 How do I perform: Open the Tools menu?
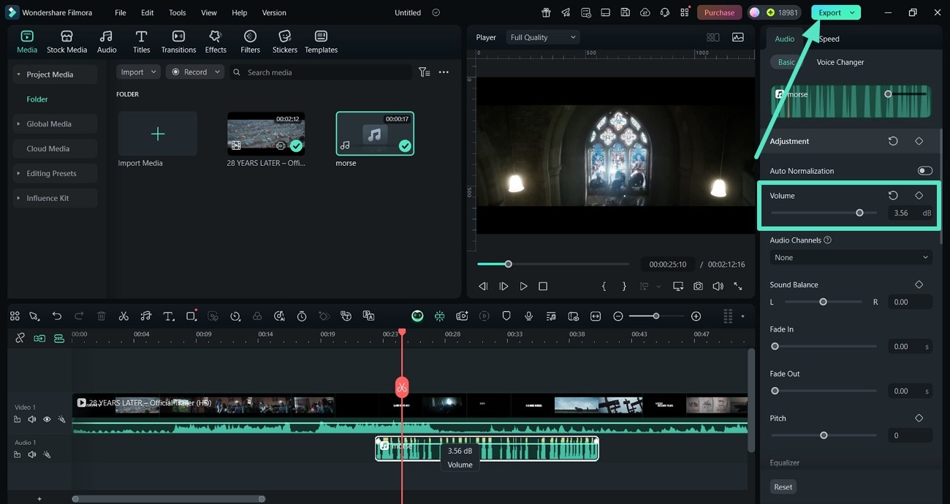point(177,12)
